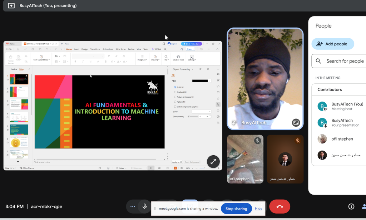Choose the Pattern fill radio button

coord(175,102)
